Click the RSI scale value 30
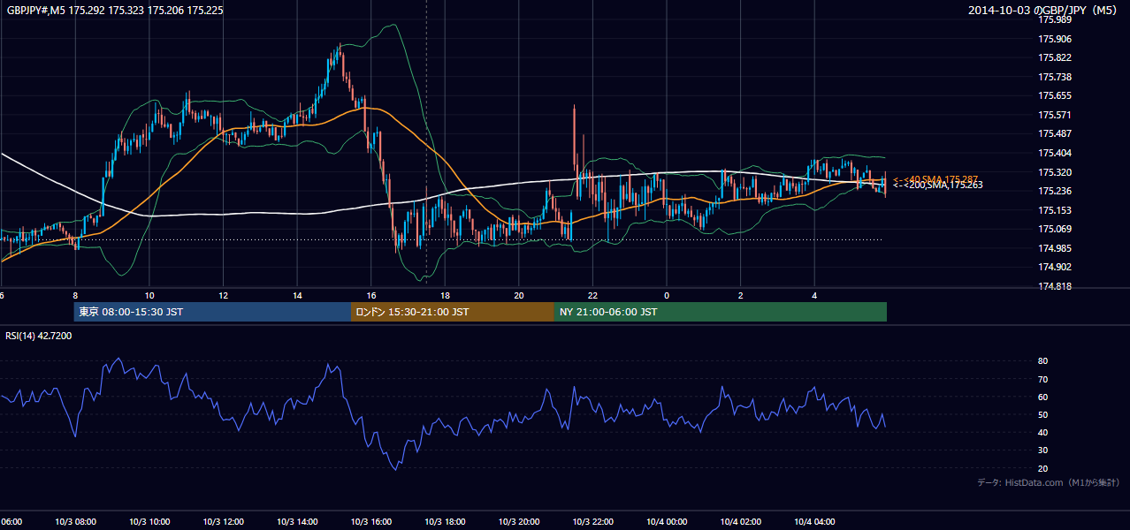 (x=1042, y=450)
